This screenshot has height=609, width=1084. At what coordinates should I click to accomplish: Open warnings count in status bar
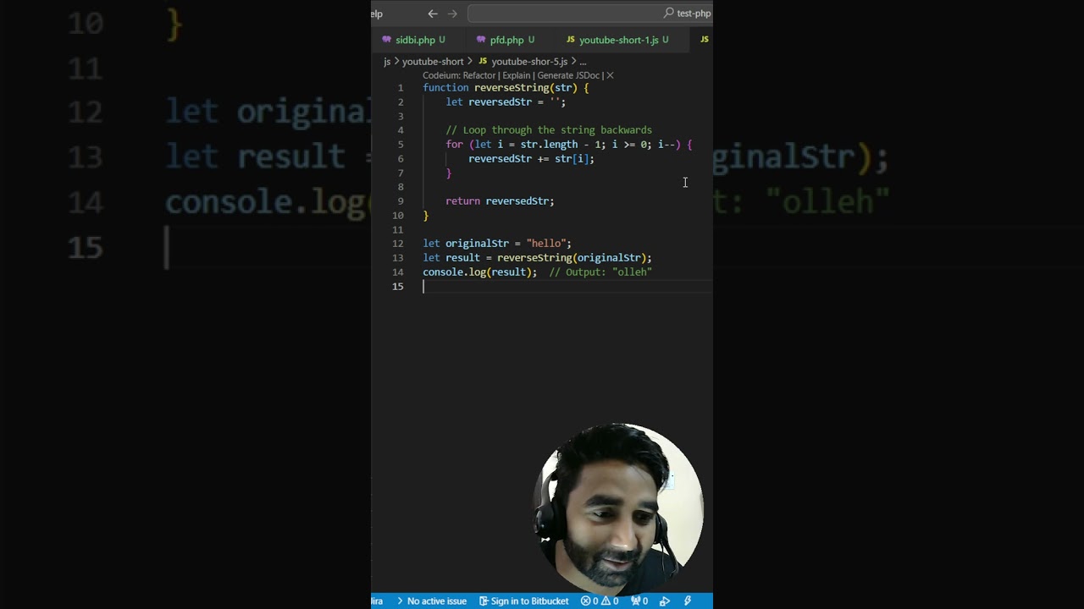[x=610, y=601]
